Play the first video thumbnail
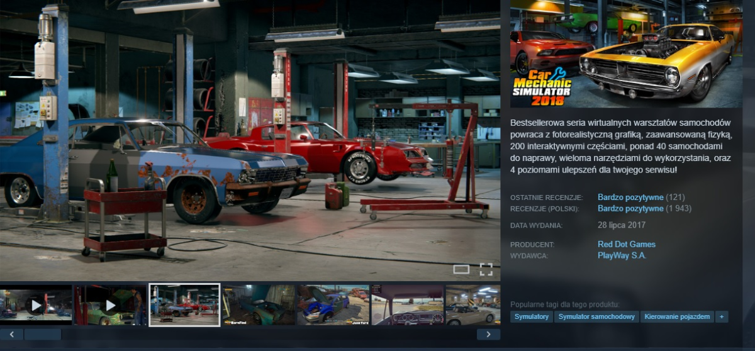This screenshot has width=755, height=351. pos(36,305)
